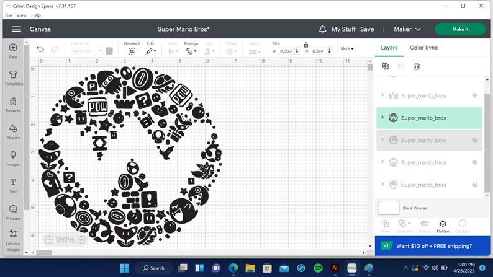This screenshot has width=493, height=277.
Task: Select the Text tool
Action: 13,186
